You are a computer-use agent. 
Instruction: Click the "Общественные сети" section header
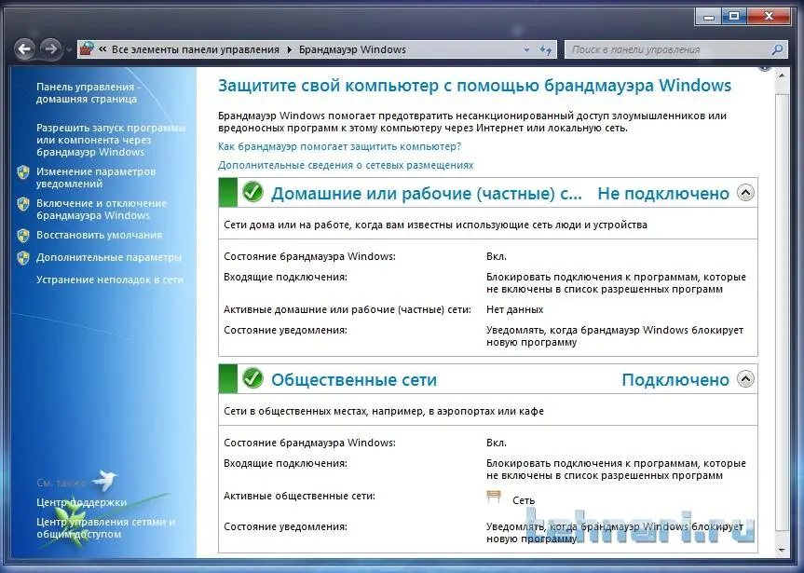pyautogui.click(x=354, y=379)
